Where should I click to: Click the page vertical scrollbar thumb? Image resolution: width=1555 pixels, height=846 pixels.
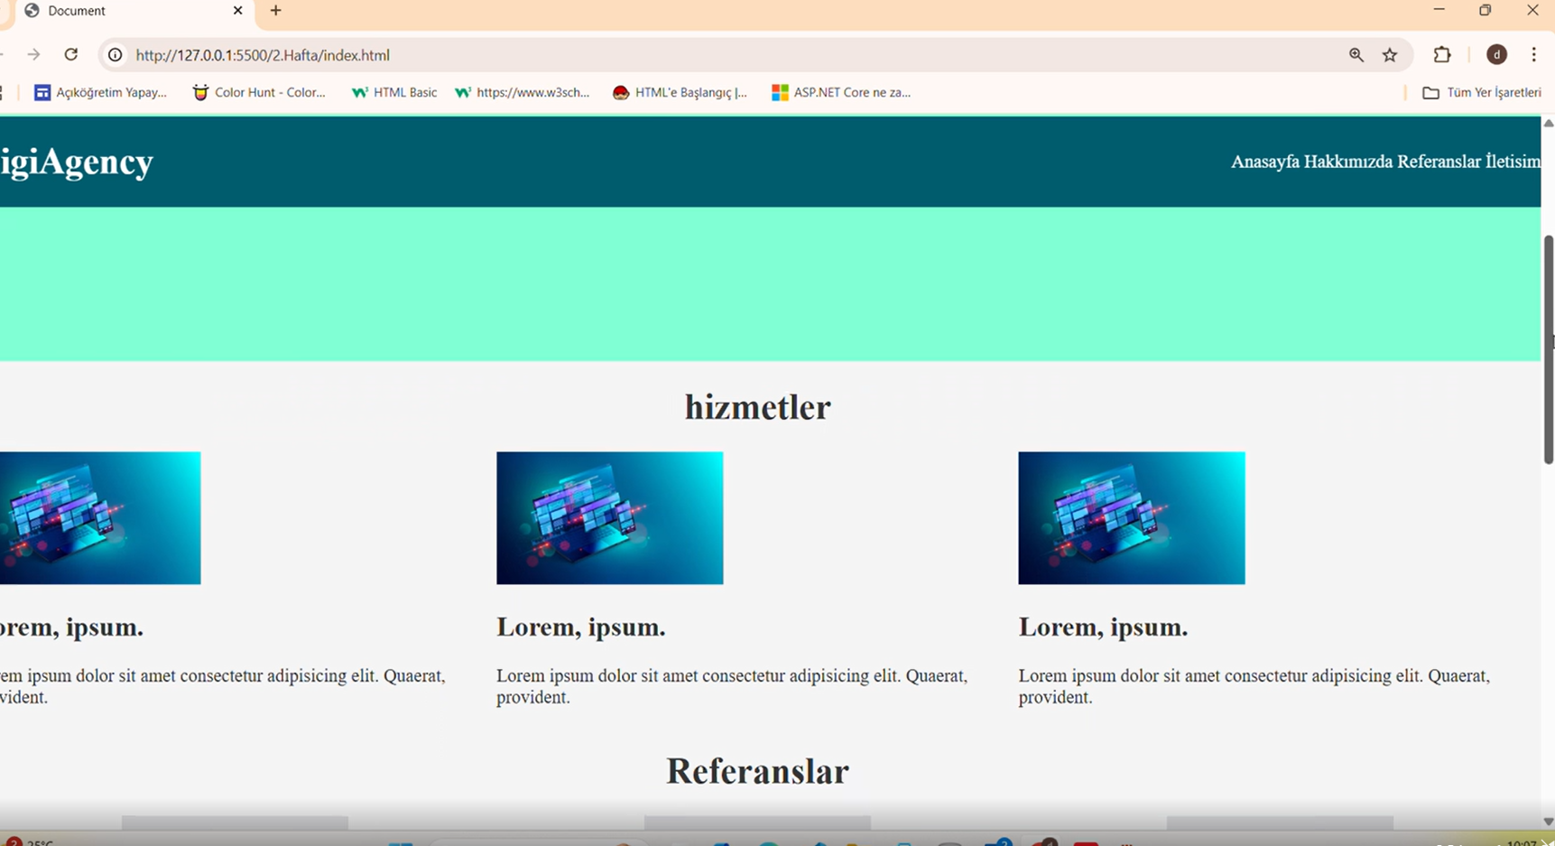[1549, 349]
